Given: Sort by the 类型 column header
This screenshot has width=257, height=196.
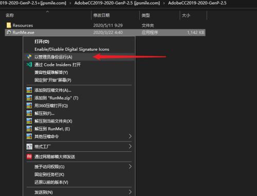Looking at the screenshot, I should 145,15.
